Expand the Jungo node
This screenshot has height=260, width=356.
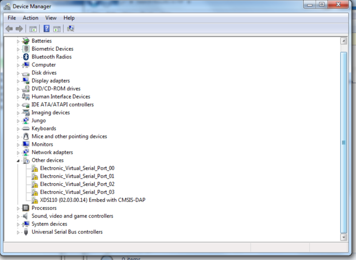pyautogui.click(x=18, y=121)
